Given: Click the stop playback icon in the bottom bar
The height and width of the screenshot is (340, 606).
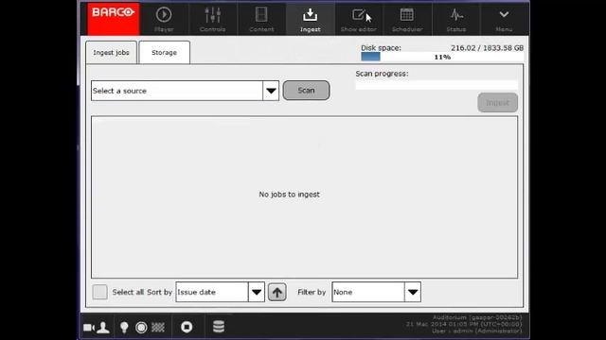Looking at the screenshot, I should point(187,327).
